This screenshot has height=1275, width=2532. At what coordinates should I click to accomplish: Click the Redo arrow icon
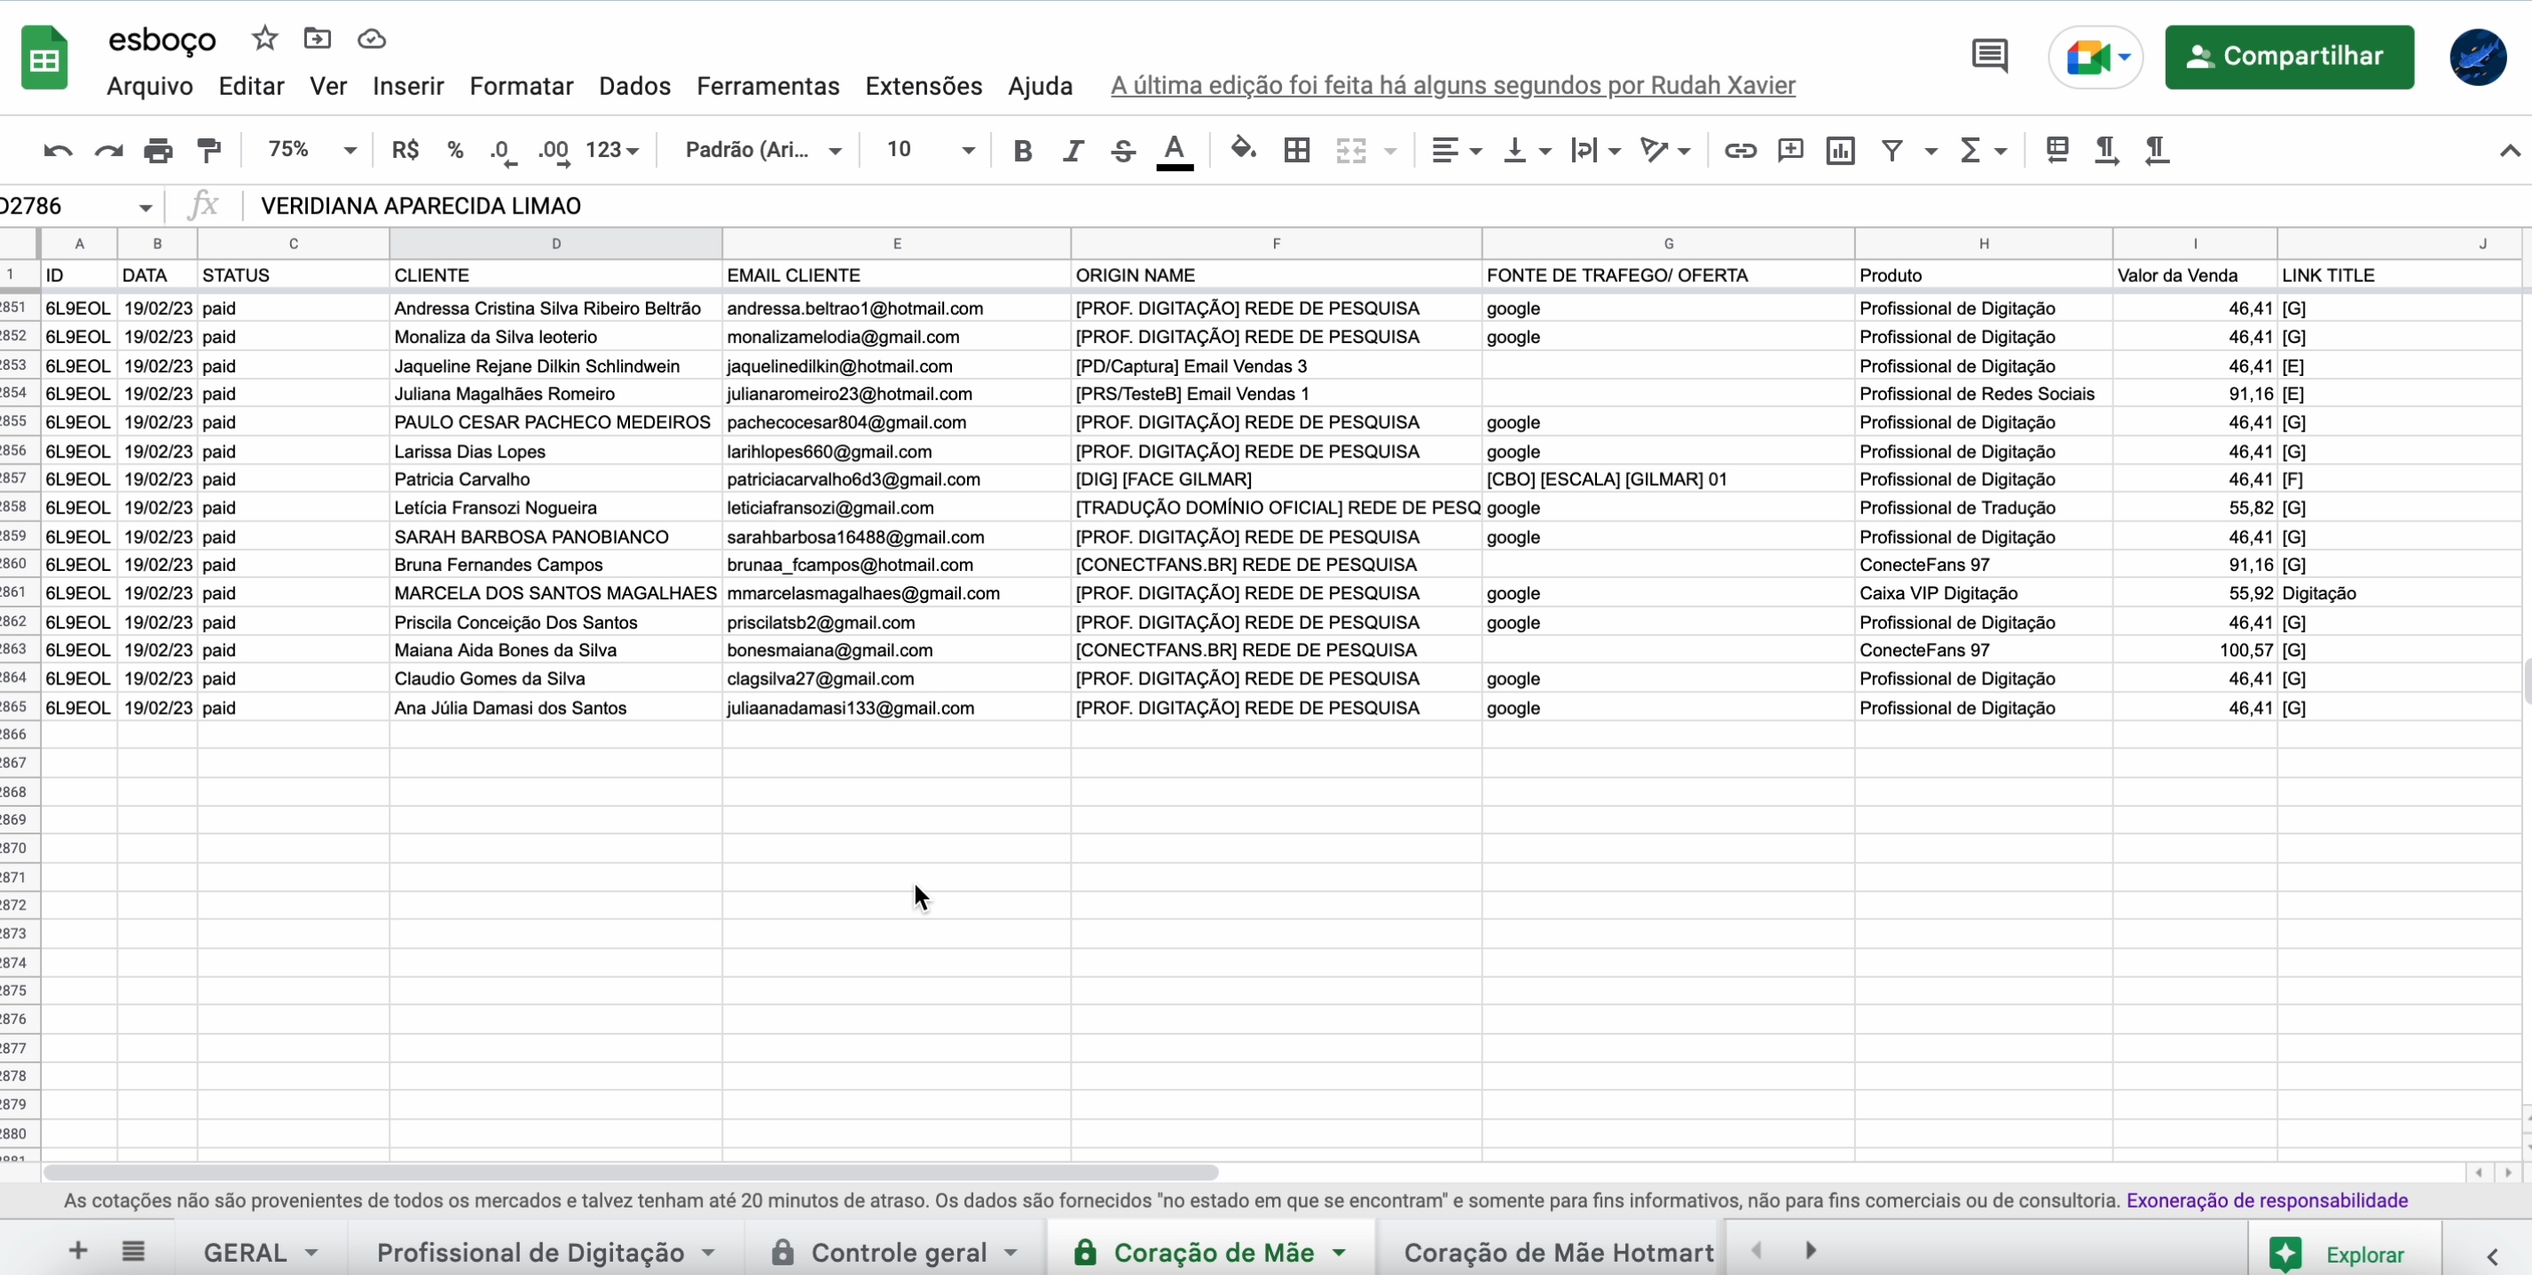108,151
